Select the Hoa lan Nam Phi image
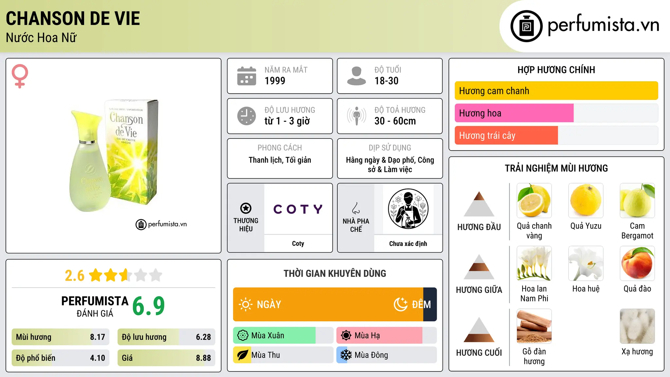The width and height of the screenshot is (670, 377). coord(534,263)
